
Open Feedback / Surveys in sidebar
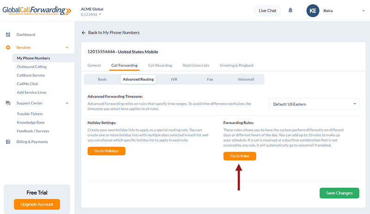(33, 131)
